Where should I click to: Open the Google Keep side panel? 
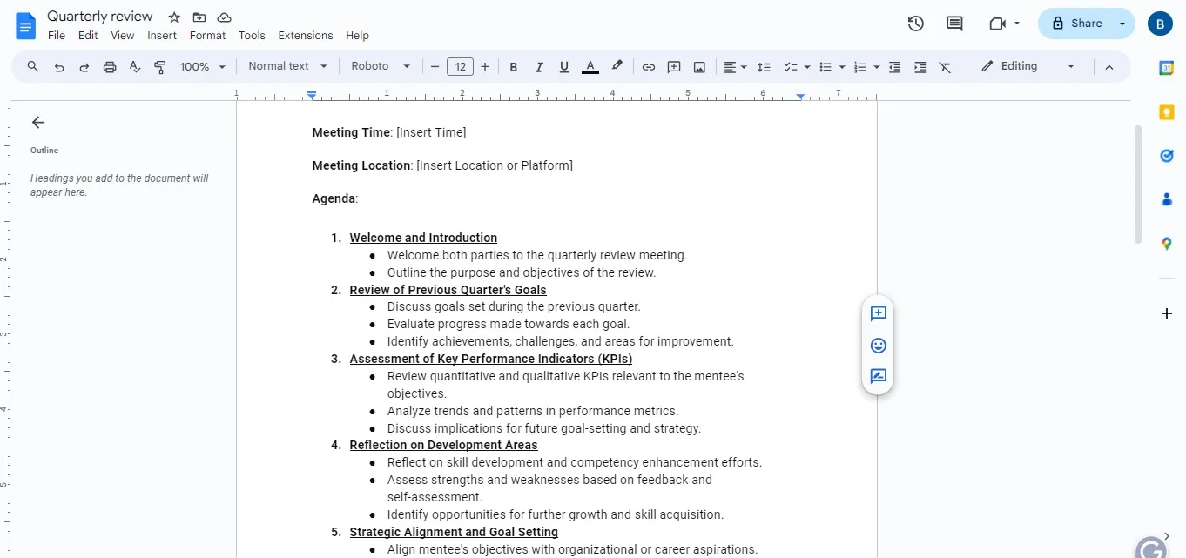coord(1167,111)
